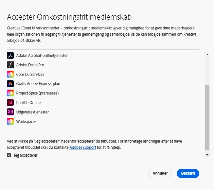This screenshot has height=189, width=214.
Task: Click the Publish Online InDesign icon
Action: (x=10, y=103)
